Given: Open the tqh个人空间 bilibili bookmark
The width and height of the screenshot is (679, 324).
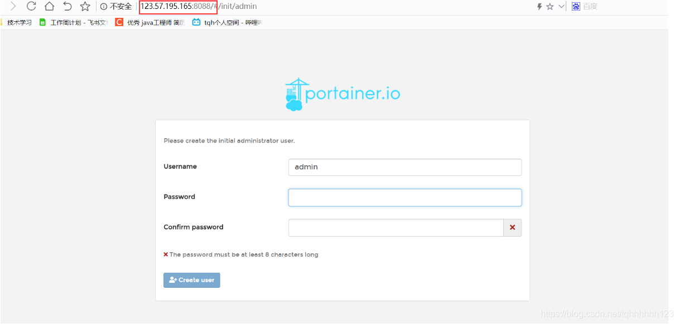Looking at the screenshot, I should point(227,22).
